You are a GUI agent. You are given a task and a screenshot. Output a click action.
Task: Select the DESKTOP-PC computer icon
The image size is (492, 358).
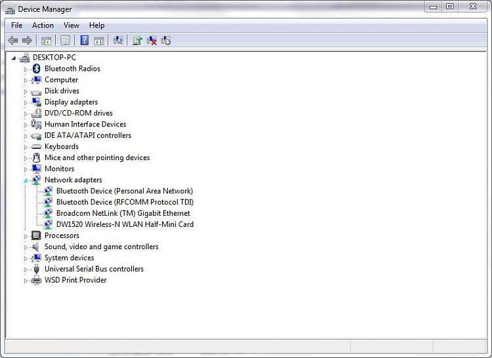pyautogui.click(x=24, y=57)
